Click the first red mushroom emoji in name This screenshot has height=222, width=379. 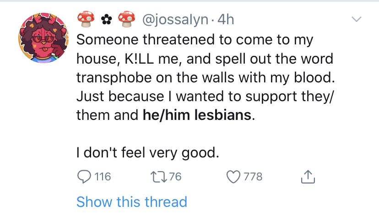coord(86,19)
